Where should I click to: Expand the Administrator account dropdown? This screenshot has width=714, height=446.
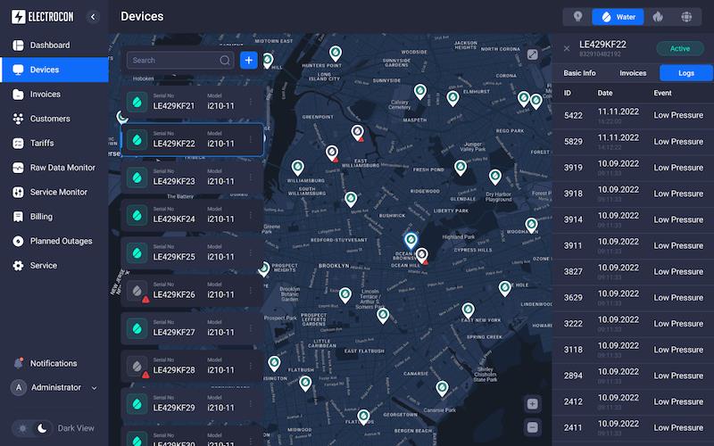pyautogui.click(x=94, y=387)
